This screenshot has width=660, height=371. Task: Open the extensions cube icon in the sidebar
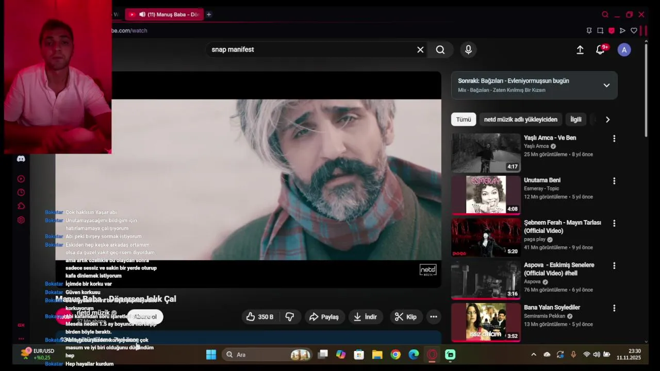point(21,206)
